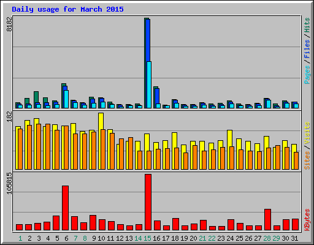Image resolution: width=314 pixels, height=245 pixels.
Task: Click the yellow Visits bar for day 18
Action: (174, 140)
